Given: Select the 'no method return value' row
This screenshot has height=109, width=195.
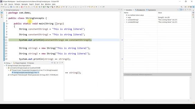Looking at the screenshot, I should [157, 15].
